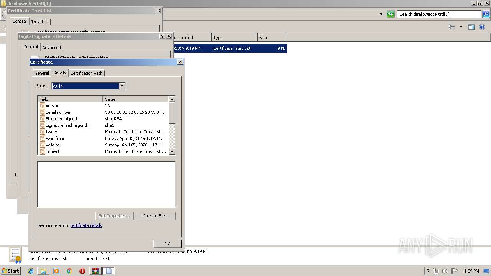Select the Issuer field icon
This screenshot has height=276, width=491.
point(42,132)
